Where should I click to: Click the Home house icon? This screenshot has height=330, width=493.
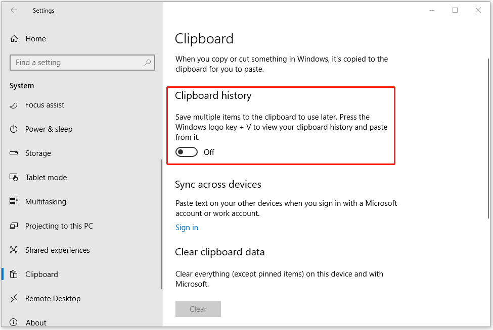point(14,38)
